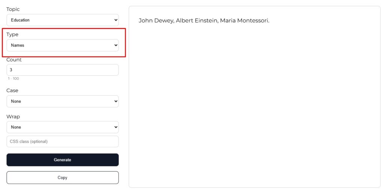The image size is (384, 193).
Task: Click the Type field label
Action: point(12,34)
